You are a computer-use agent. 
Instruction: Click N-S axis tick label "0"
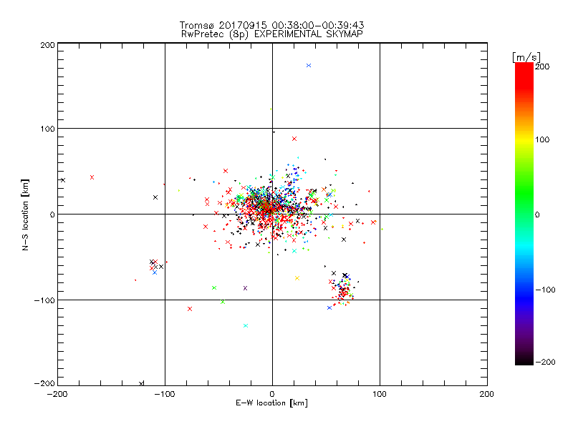pos(52,214)
